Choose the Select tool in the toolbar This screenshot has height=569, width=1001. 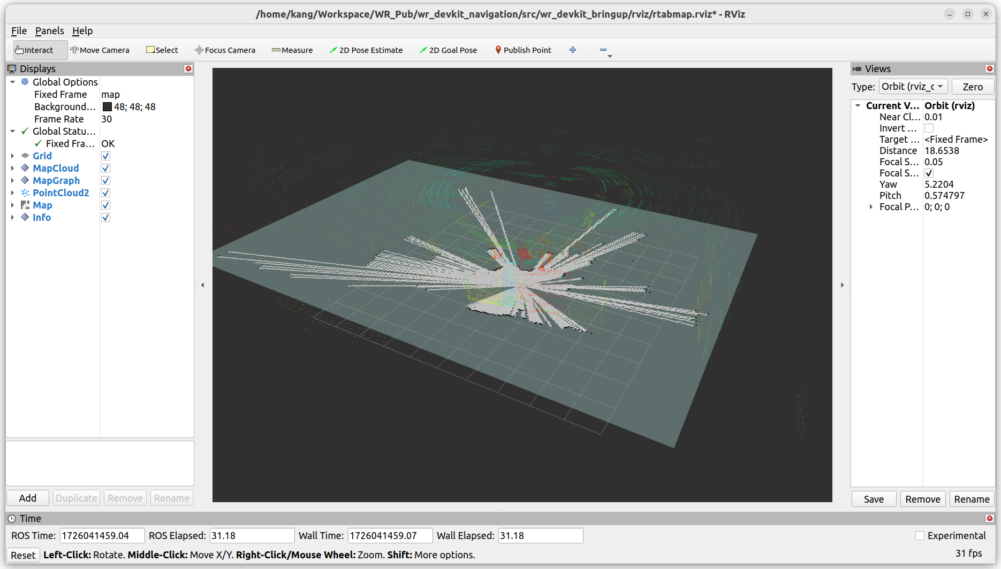point(162,50)
